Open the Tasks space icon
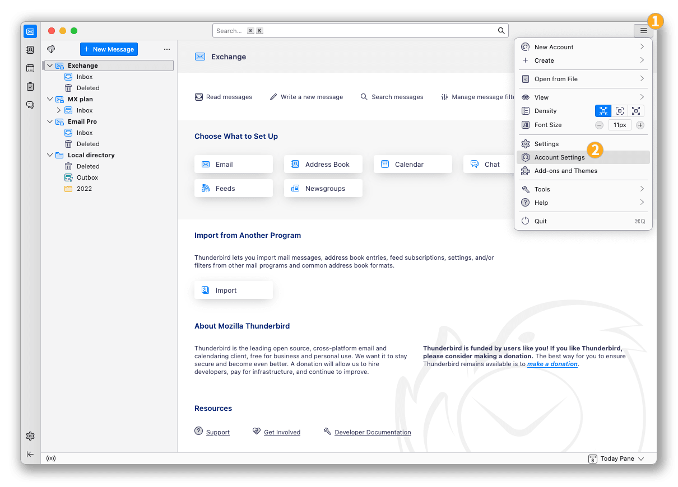678x487 pixels. (x=30, y=87)
